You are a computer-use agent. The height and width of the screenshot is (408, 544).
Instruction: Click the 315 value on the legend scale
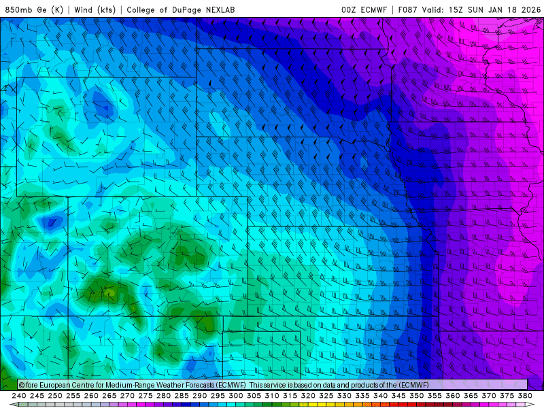290,396
